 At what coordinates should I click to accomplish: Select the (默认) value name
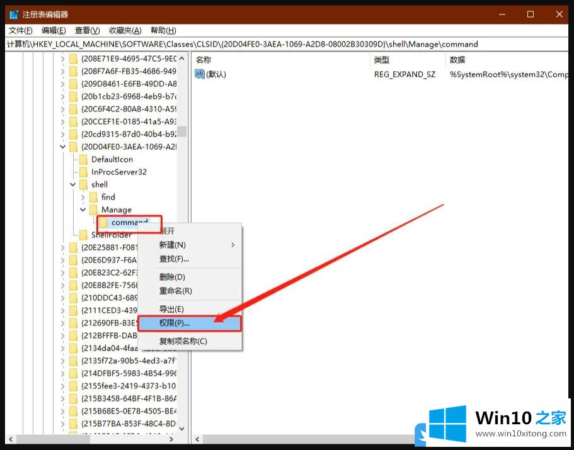pos(216,74)
